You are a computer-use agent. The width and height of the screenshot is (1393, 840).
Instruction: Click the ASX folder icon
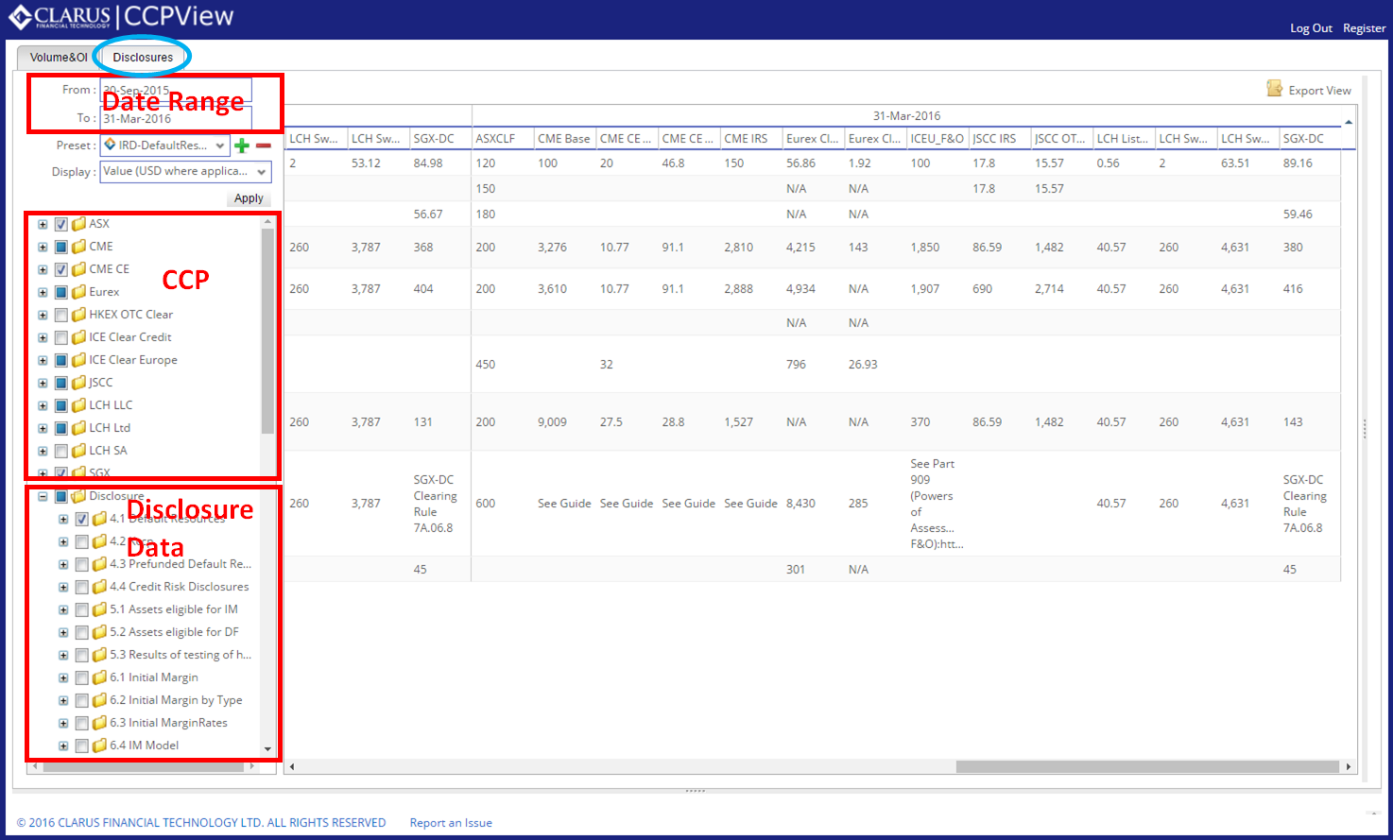(x=79, y=224)
